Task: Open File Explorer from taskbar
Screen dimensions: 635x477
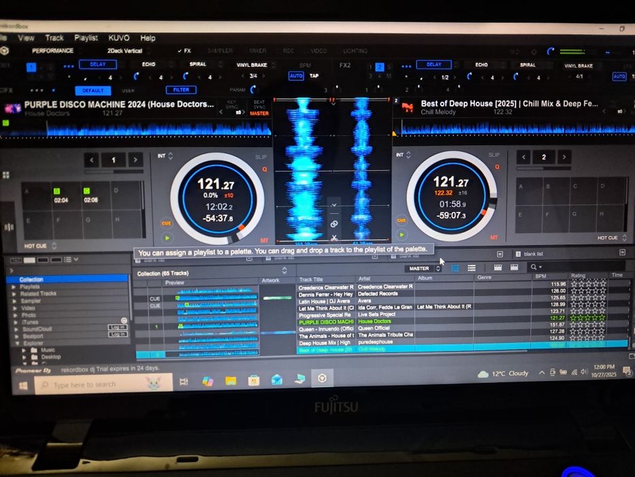Action: click(231, 380)
